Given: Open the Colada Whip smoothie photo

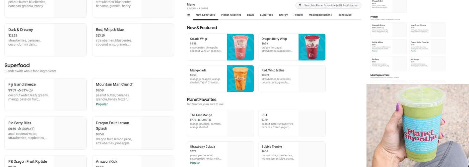Looking at the screenshot, I should (240, 47).
